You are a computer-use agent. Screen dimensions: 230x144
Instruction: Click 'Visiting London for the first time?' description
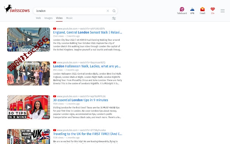(87, 112)
